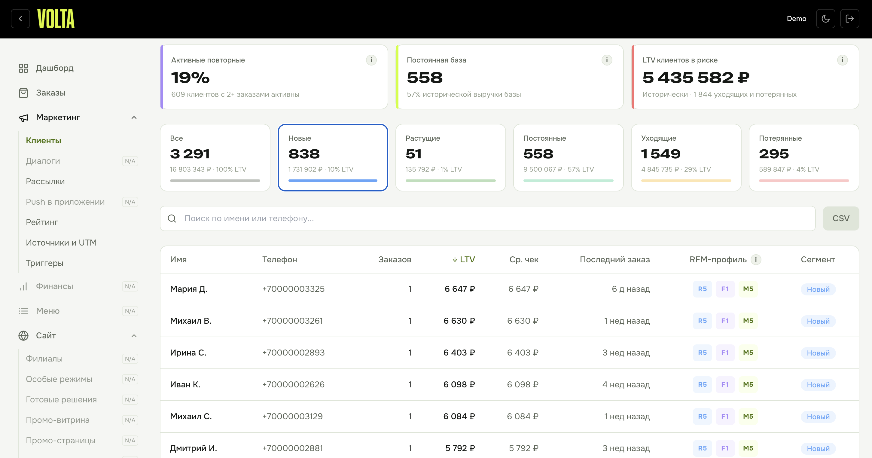Screen dimensions: 872x458
Task: Collapse the Маркетинг section chevron
Action: click(134, 118)
